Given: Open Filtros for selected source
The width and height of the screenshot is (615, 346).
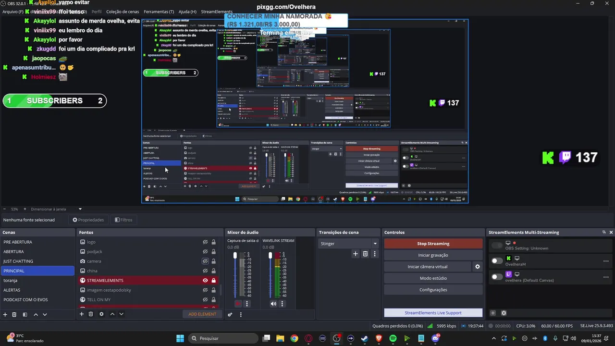Looking at the screenshot, I should tap(123, 220).
